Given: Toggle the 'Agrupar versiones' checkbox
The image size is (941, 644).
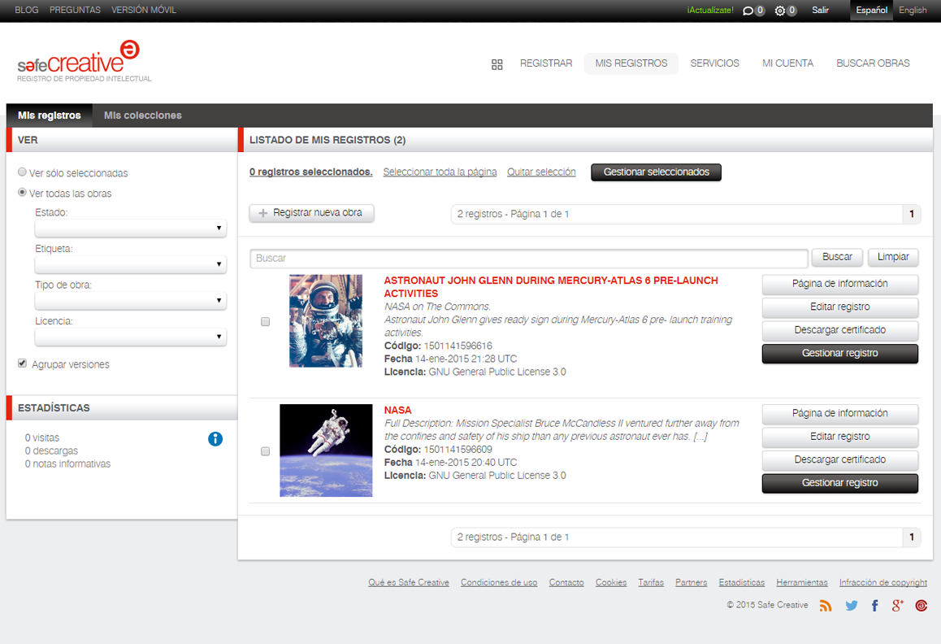Looking at the screenshot, I should click(x=23, y=364).
